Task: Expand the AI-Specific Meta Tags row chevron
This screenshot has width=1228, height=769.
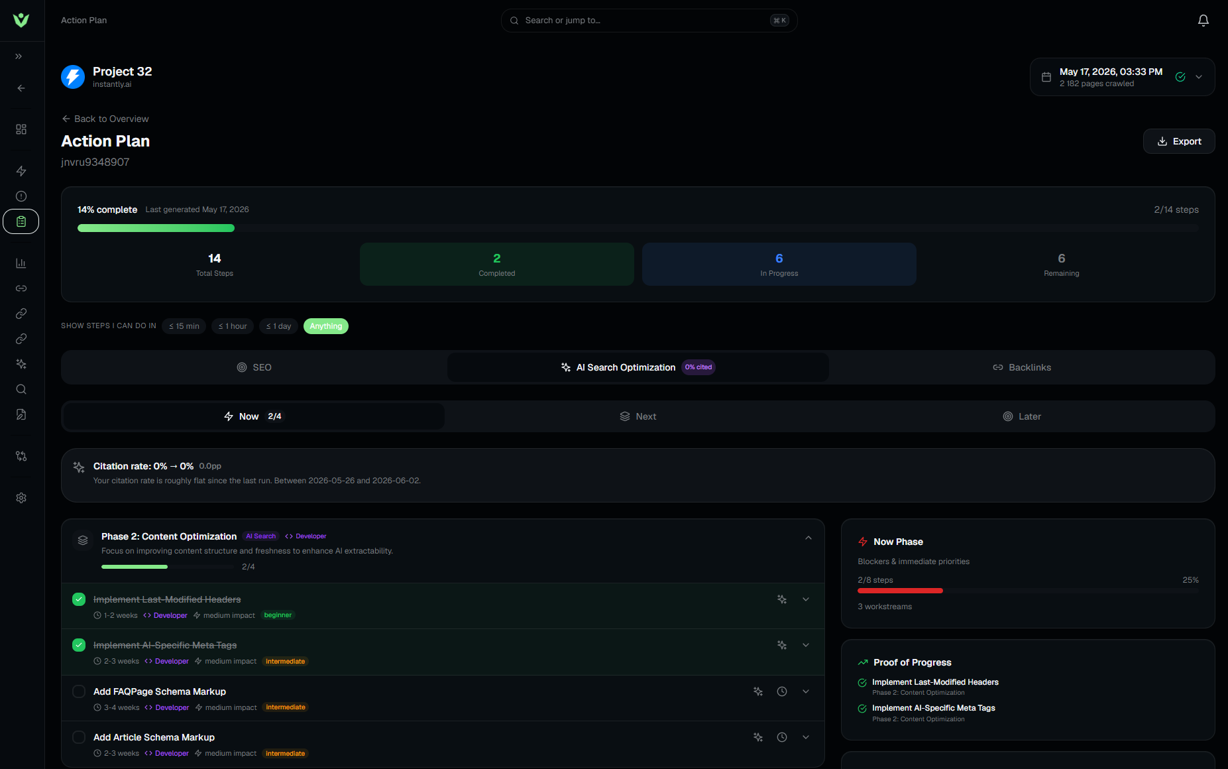Action: point(806,645)
